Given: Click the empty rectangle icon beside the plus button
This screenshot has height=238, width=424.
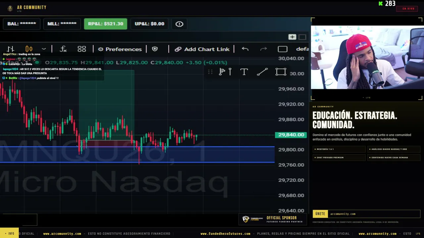Looking at the screenshot, I should [302, 37].
